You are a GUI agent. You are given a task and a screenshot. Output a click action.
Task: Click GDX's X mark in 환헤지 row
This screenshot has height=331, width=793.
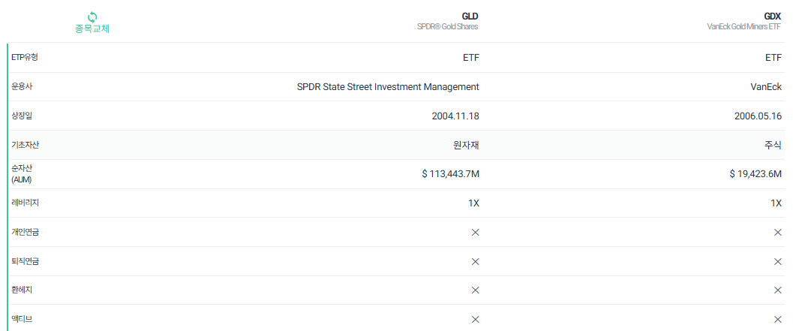click(x=778, y=290)
